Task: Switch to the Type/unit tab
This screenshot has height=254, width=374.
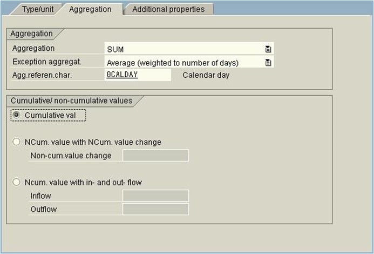Action: [x=39, y=9]
